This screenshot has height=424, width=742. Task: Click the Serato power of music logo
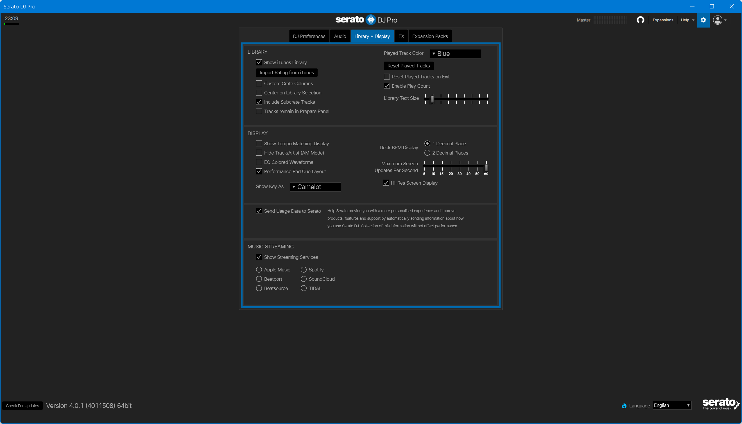pos(720,403)
